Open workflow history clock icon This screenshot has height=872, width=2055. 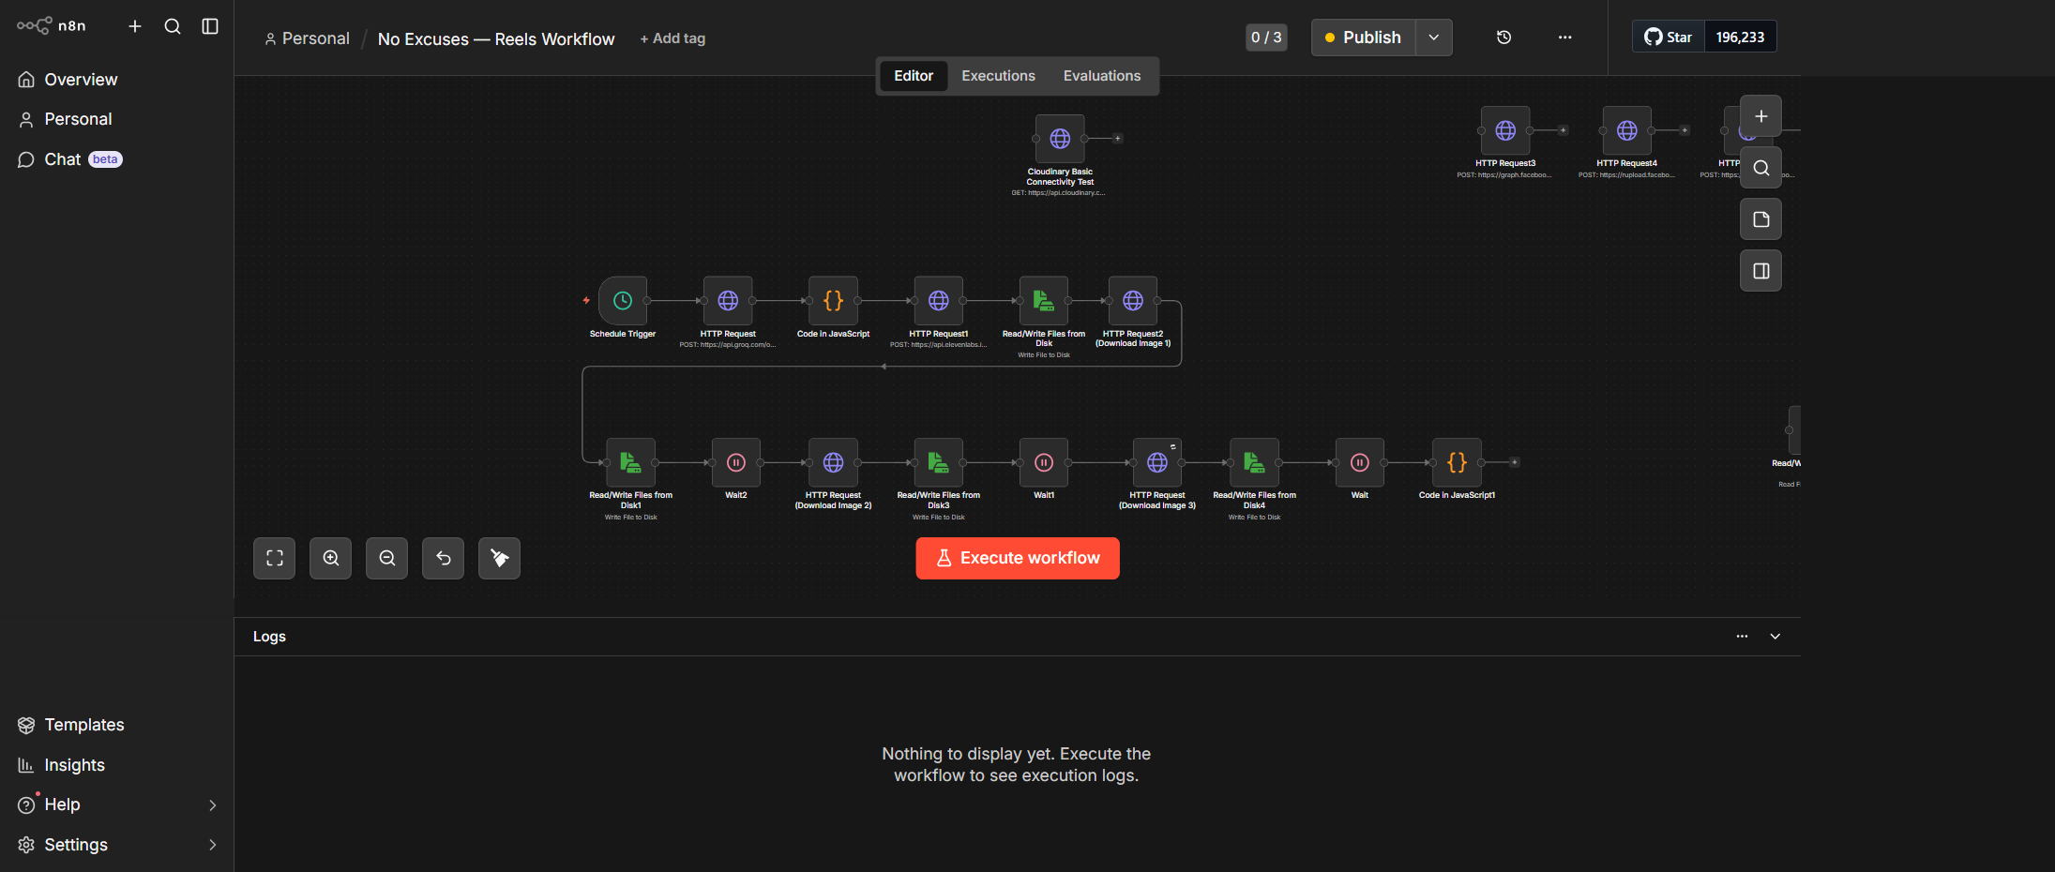pos(1503,38)
